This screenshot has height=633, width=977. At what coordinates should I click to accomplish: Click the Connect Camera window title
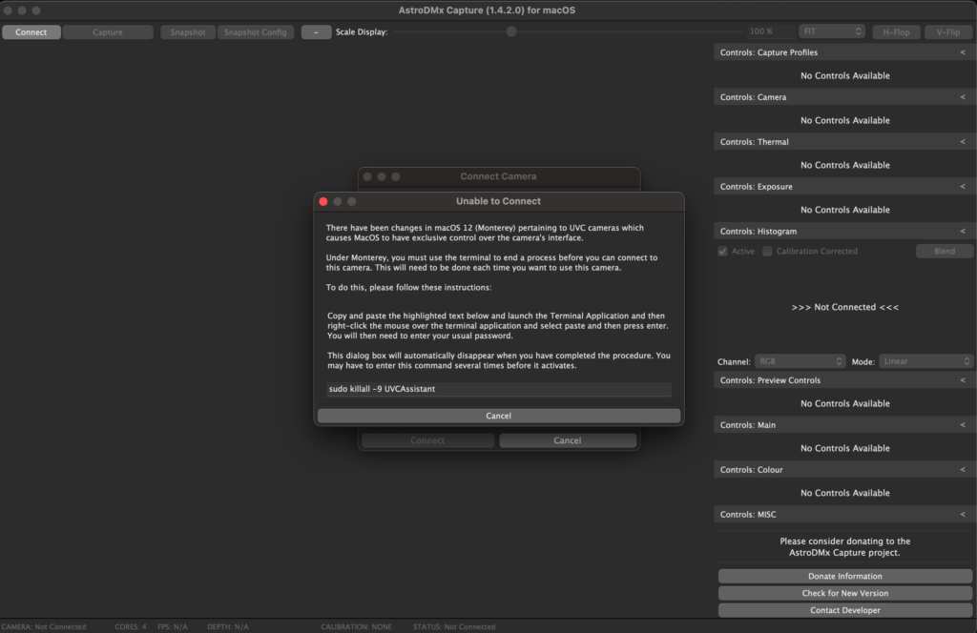(498, 176)
